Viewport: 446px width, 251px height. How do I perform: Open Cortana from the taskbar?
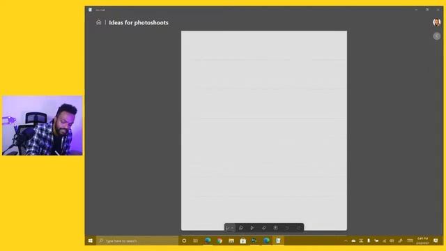click(184, 241)
